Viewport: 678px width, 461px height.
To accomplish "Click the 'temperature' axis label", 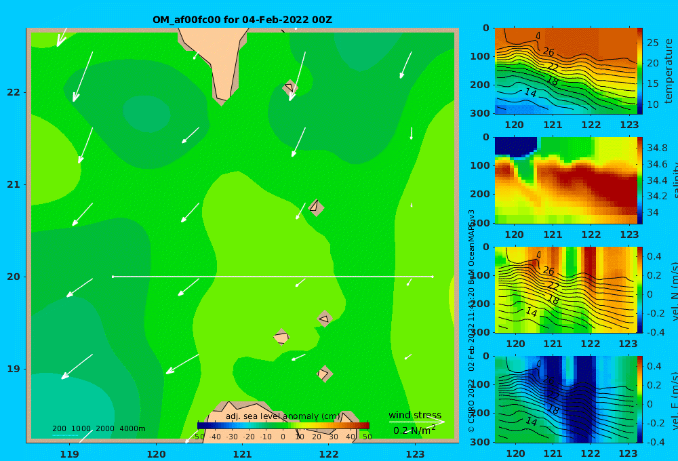I will click(x=669, y=71).
